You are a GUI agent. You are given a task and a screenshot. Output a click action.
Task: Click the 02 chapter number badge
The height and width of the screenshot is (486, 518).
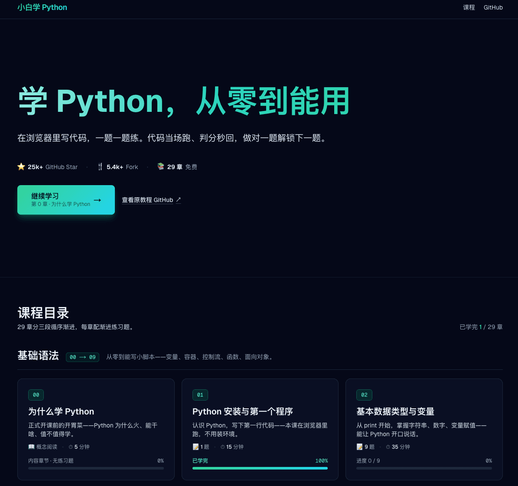pos(365,395)
